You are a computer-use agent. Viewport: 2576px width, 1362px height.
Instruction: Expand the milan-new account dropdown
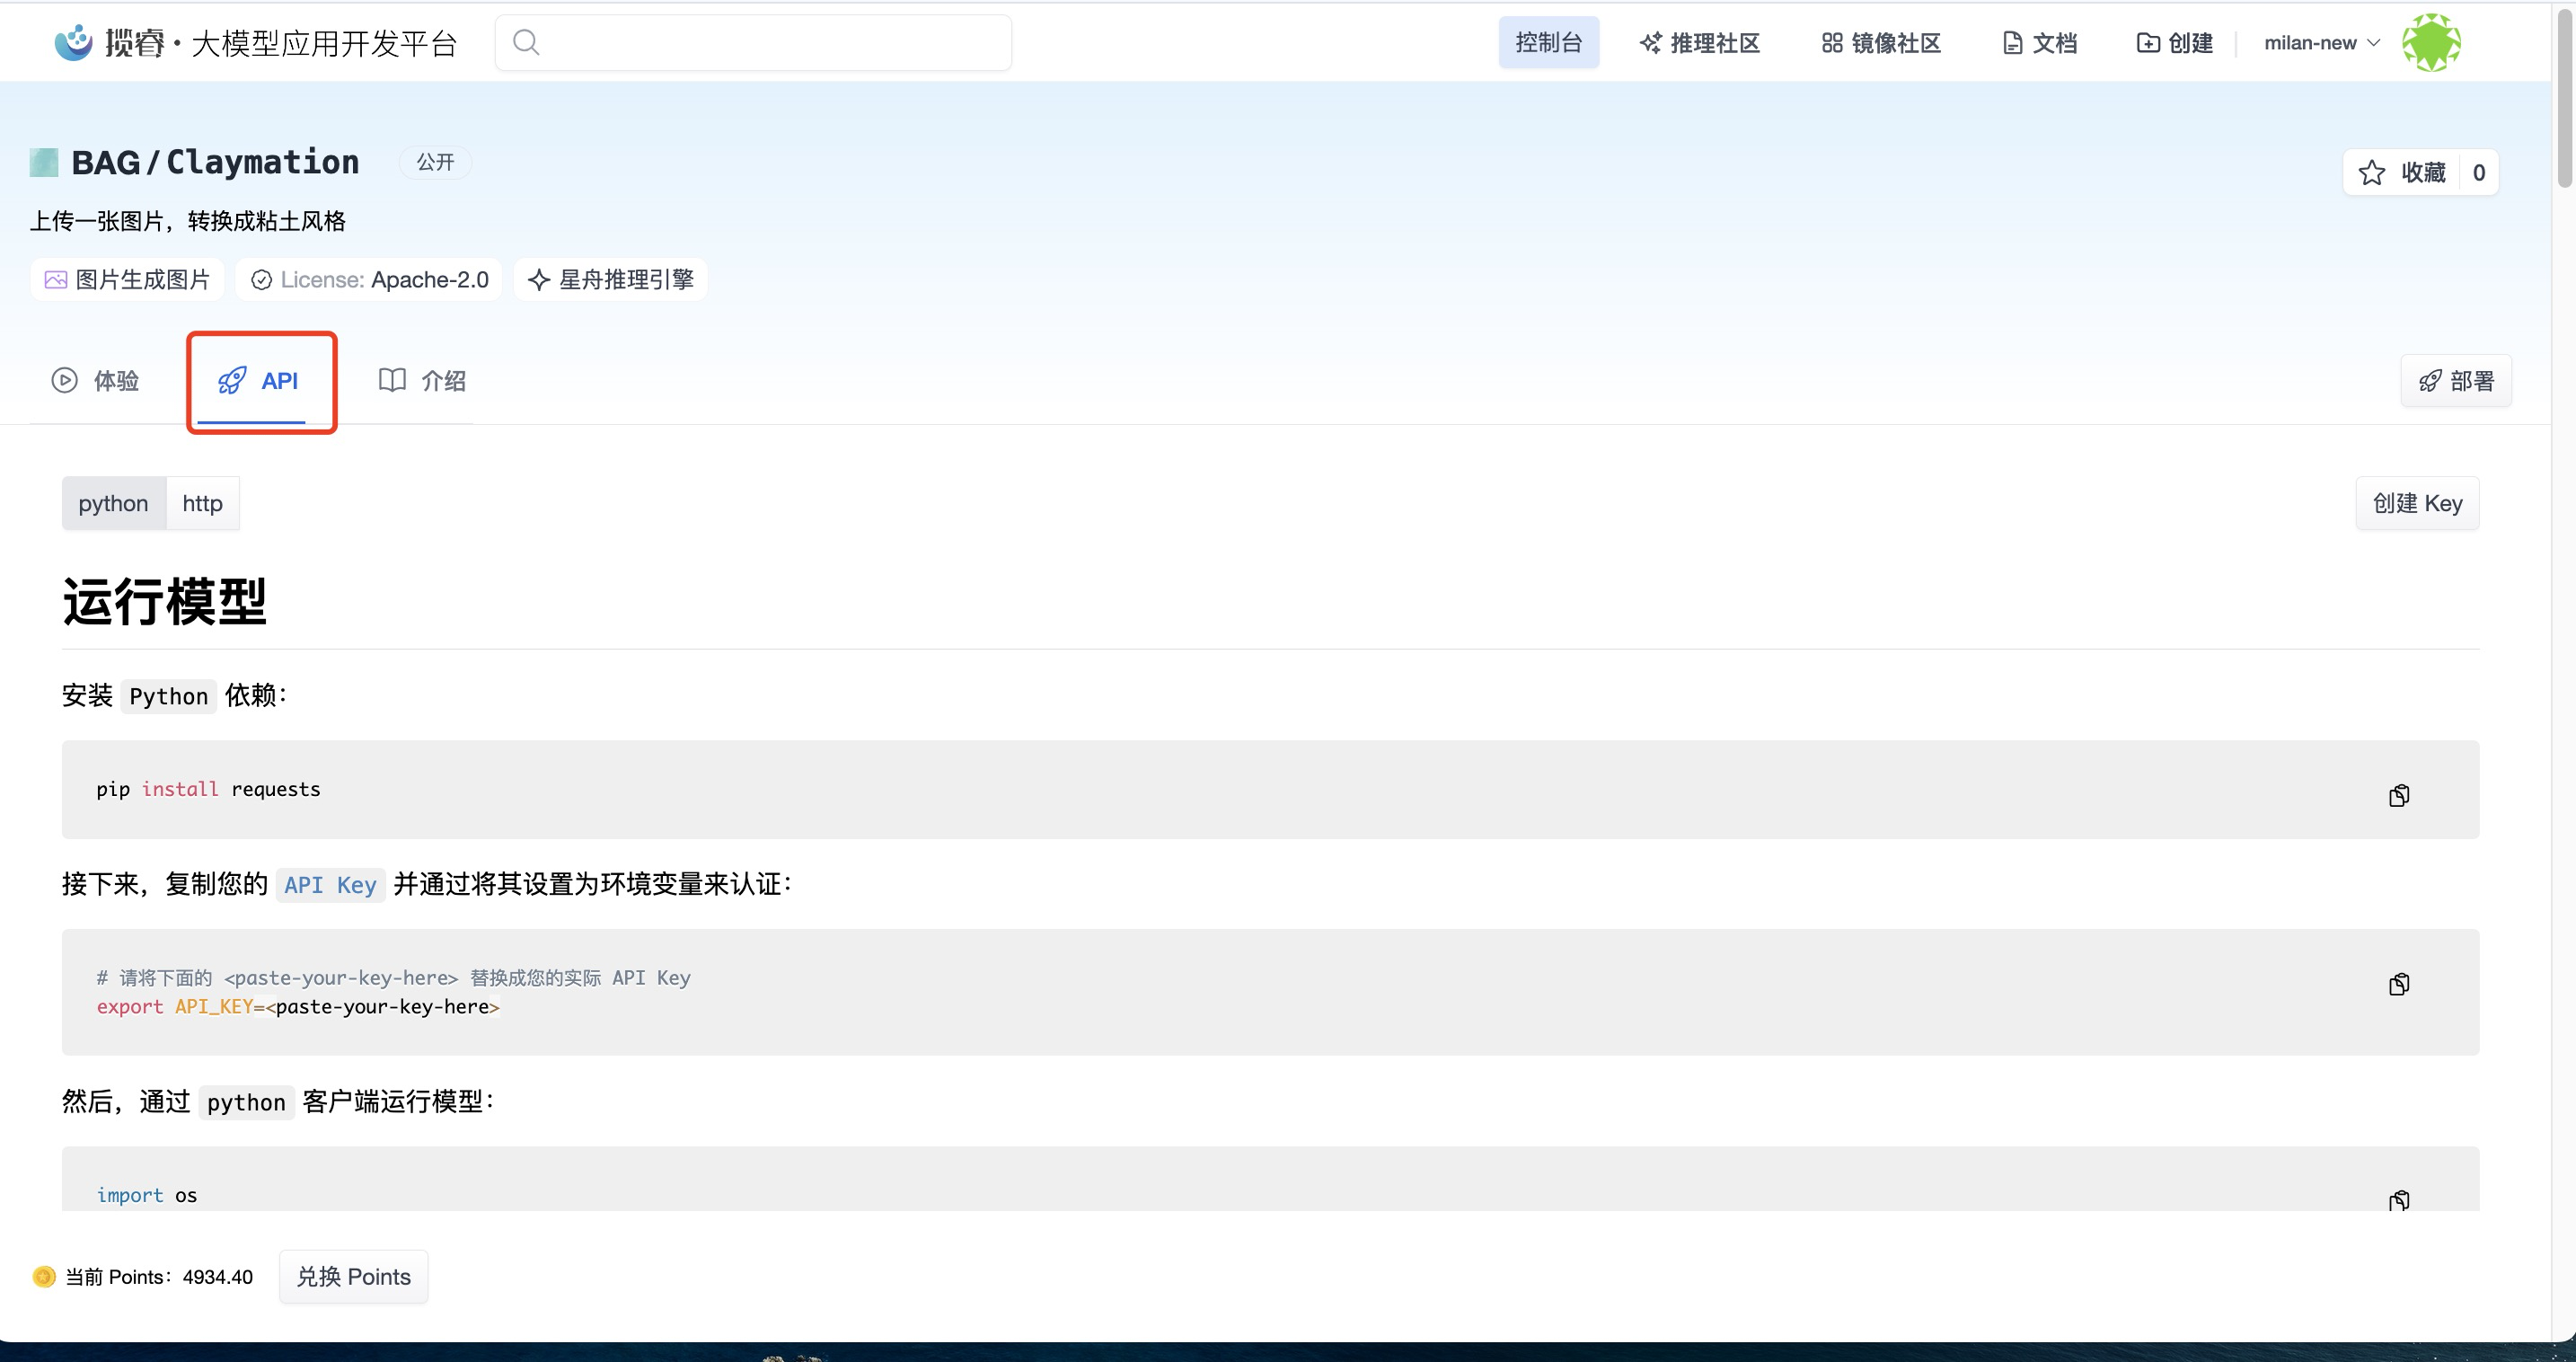pos(2322,43)
